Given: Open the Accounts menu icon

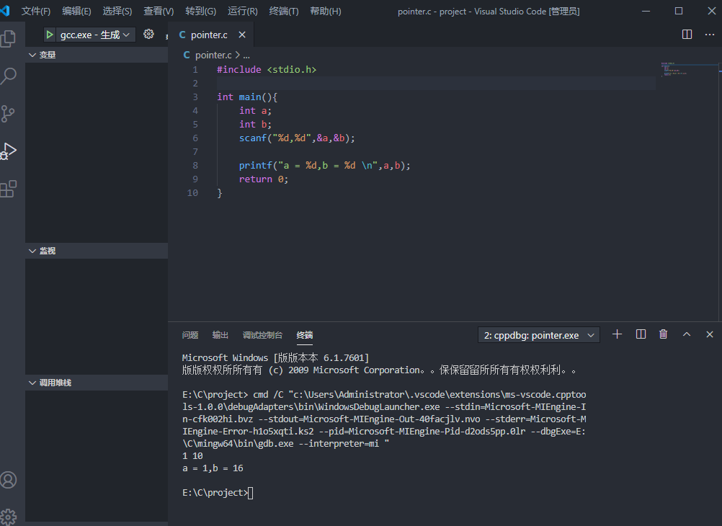Looking at the screenshot, I should [9, 480].
